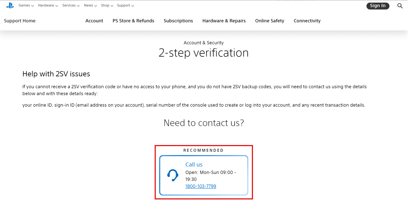
Task: Click the 2-step verification heading
Action: pyautogui.click(x=204, y=53)
